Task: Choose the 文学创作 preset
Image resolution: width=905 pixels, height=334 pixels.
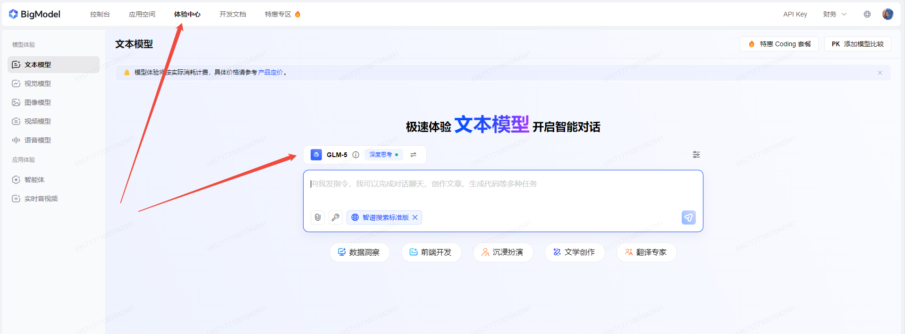Action: click(575, 252)
